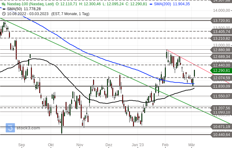Click the 13.720,91 resistance level label
The image size is (232, 148).
[x=221, y=21]
